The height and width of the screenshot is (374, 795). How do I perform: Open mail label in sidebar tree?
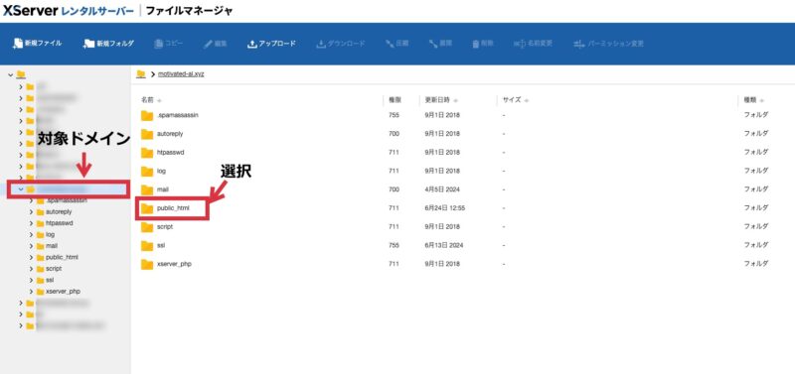52,246
